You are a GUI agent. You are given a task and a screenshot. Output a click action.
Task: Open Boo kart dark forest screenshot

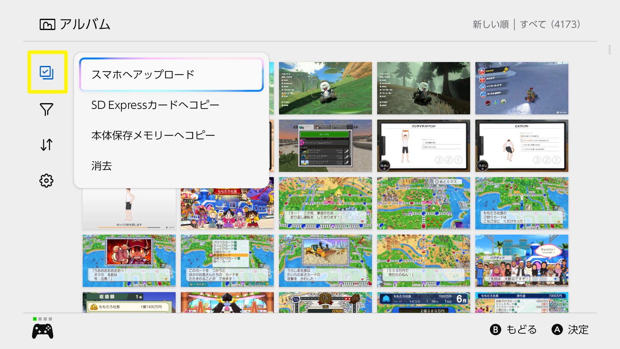[x=424, y=88]
